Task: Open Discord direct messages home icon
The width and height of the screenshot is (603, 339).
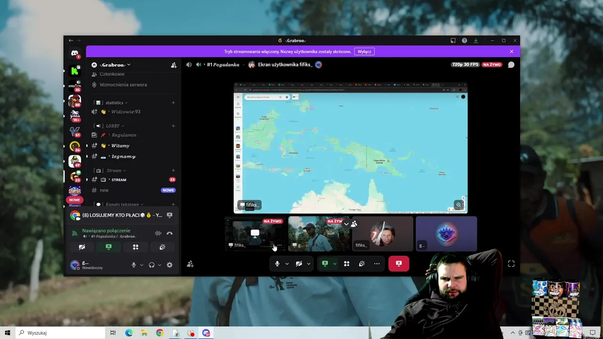Action: click(74, 54)
